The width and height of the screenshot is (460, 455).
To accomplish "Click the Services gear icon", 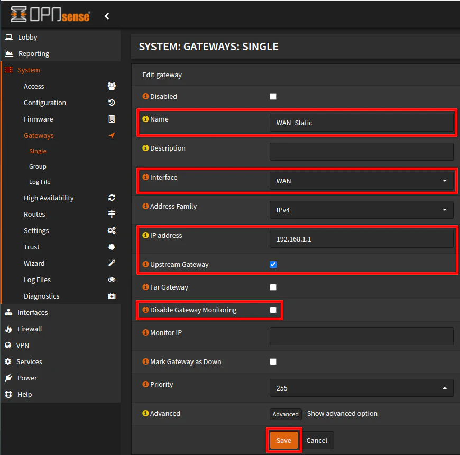I will [x=8, y=361].
